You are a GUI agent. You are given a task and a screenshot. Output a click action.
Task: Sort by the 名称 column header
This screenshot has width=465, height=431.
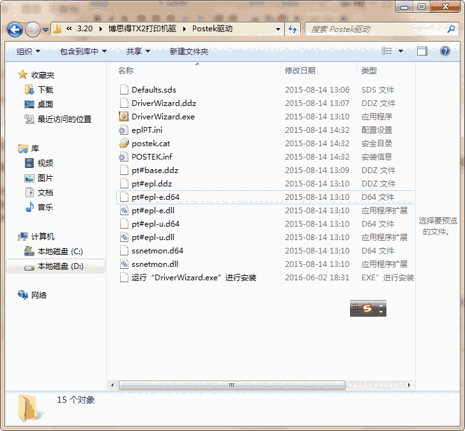(126, 70)
